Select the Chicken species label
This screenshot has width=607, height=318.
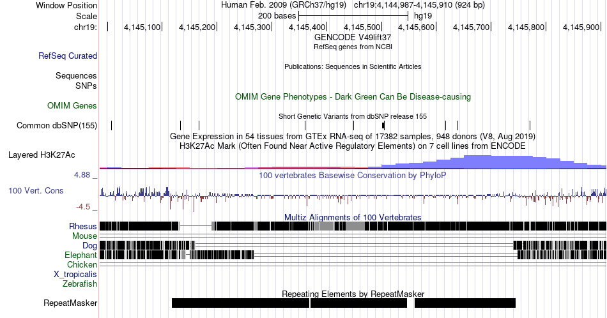pos(82,264)
